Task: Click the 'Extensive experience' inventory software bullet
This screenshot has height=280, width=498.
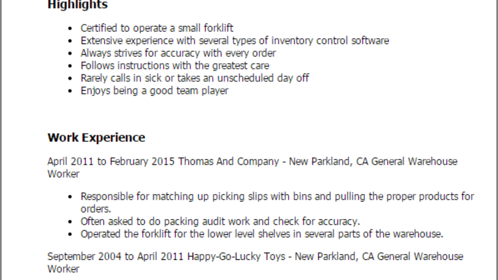Action: point(235,41)
